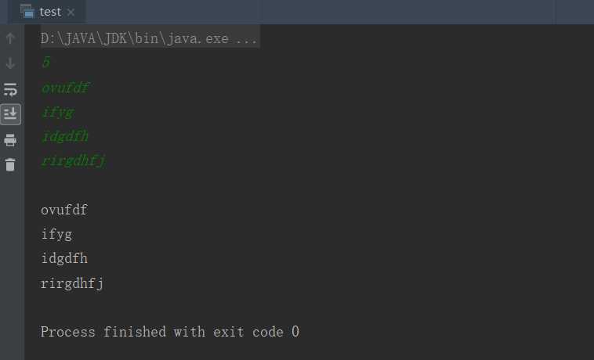Toggle scroll to end of console
This screenshot has width=594, height=360.
10,113
